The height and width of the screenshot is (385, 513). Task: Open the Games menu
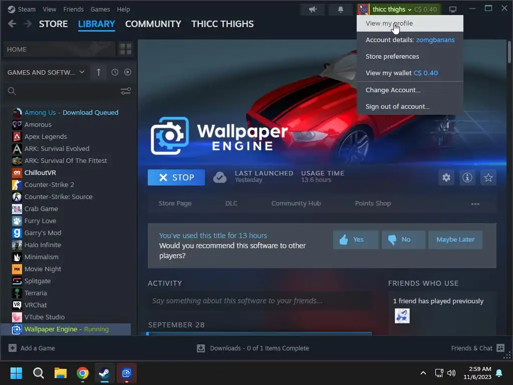pyautogui.click(x=100, y=10)
